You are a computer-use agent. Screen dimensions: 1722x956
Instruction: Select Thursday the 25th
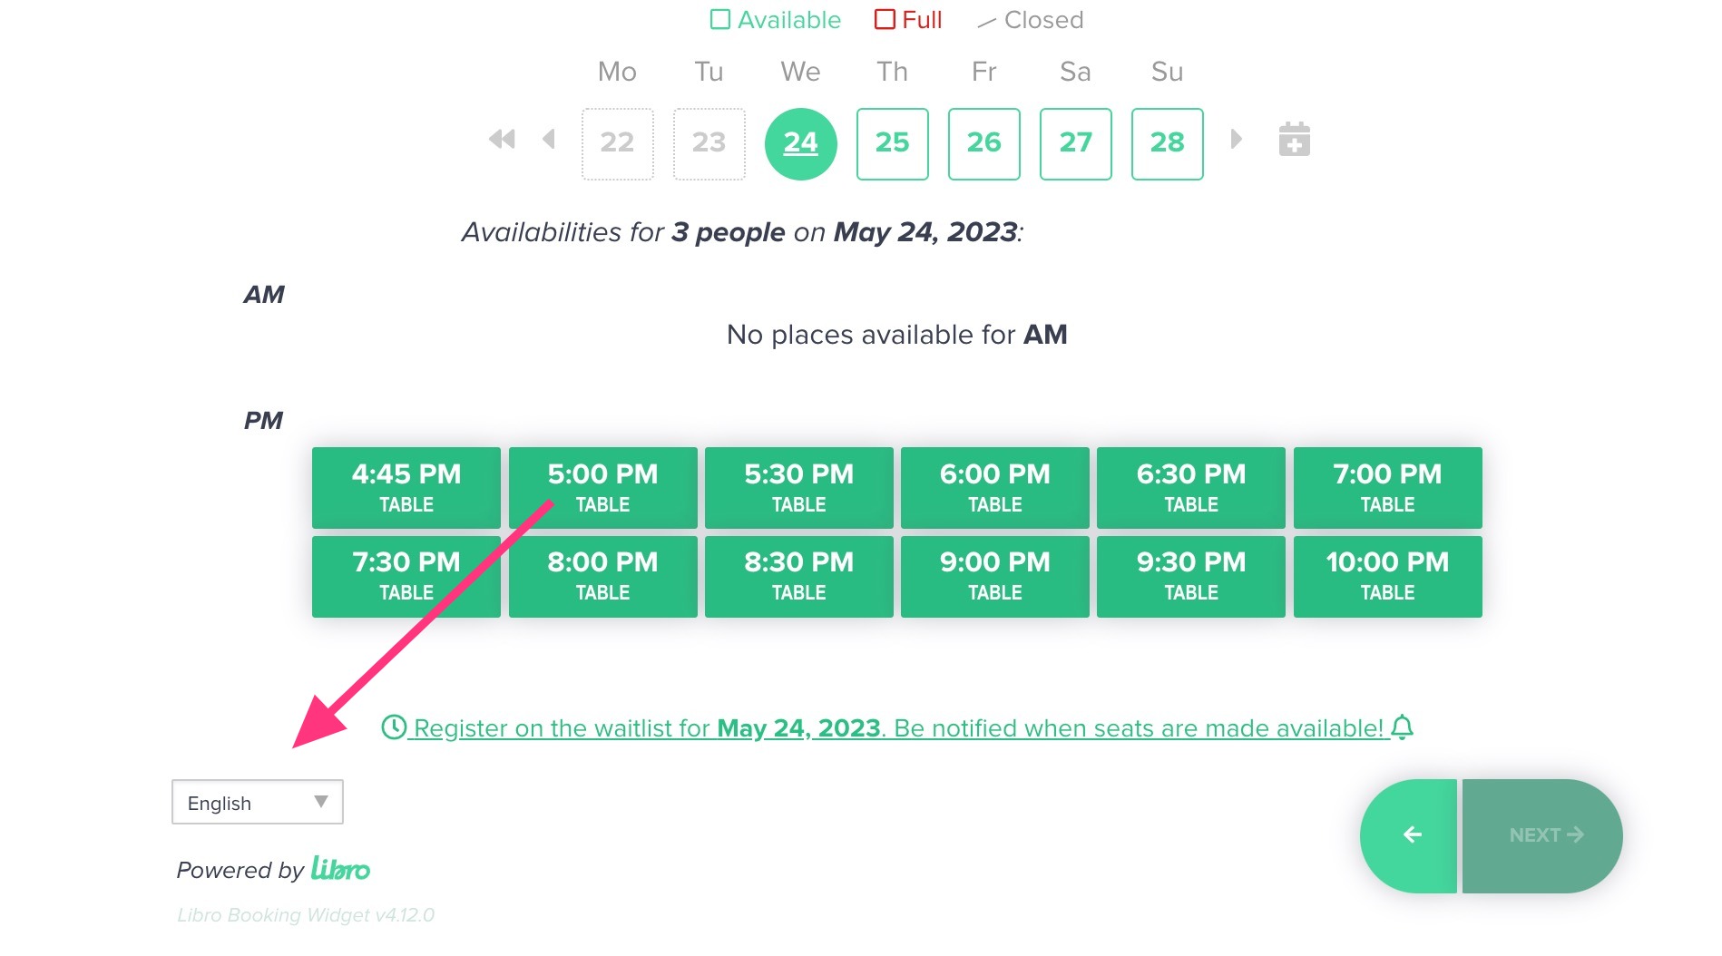(x=892, y=143)
